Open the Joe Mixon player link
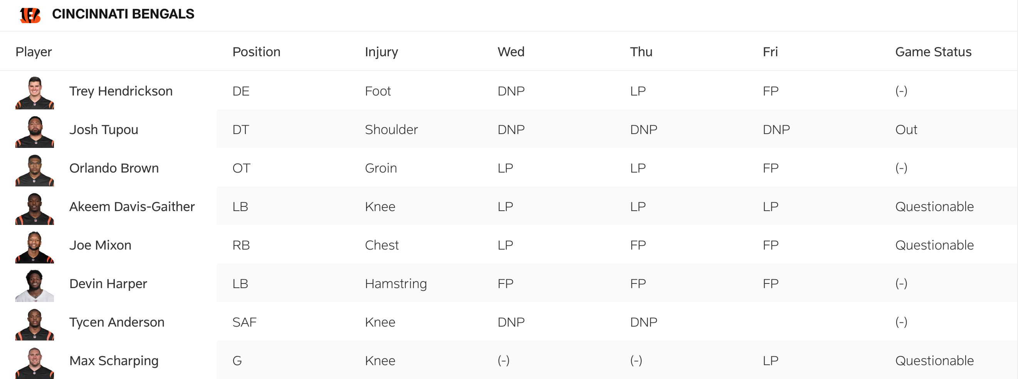Viewport: 1018px width, 379px height. 101,245
